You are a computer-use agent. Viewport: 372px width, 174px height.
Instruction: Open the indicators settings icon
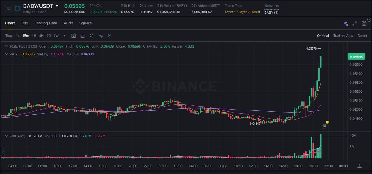[100, 36]
